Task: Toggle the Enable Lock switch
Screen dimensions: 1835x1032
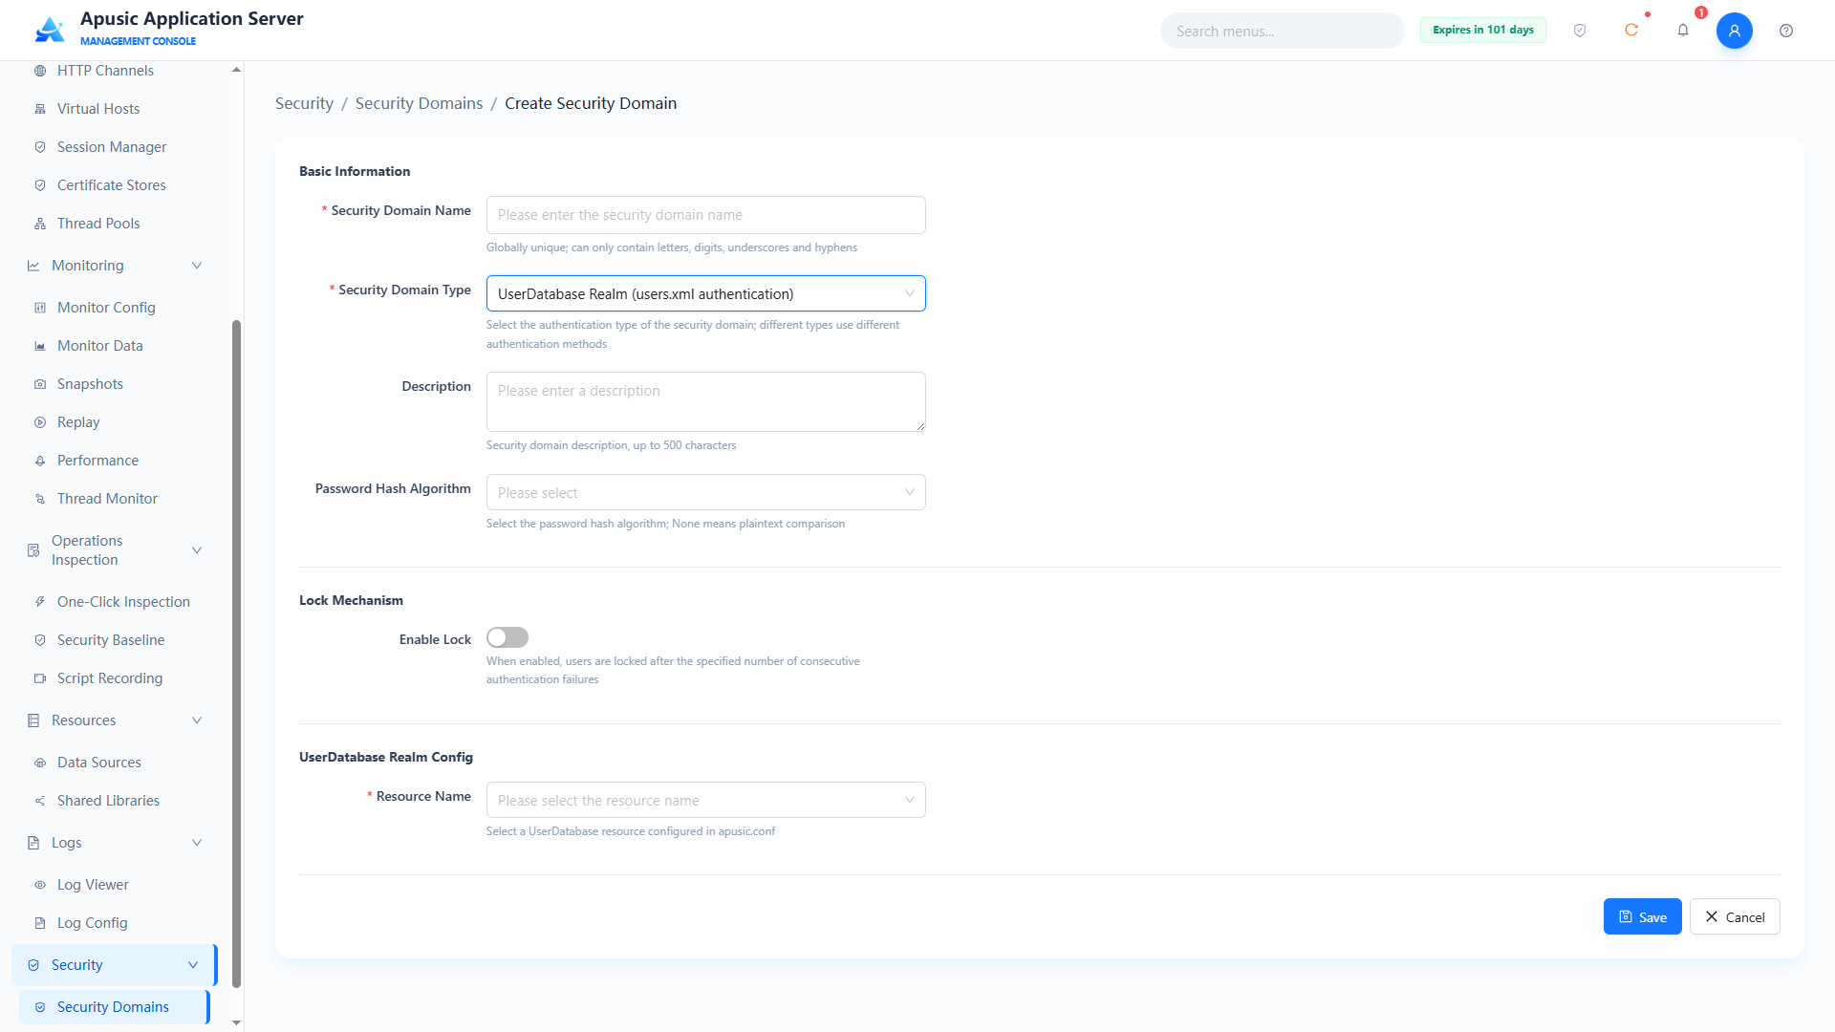Action: click(507, 637)
